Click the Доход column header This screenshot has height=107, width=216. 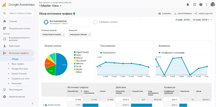pyautogui.click(x=199, y=91)
